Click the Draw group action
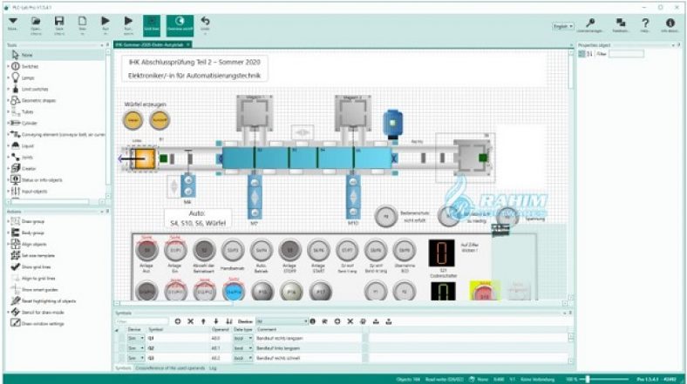 (x=27, y=222)
